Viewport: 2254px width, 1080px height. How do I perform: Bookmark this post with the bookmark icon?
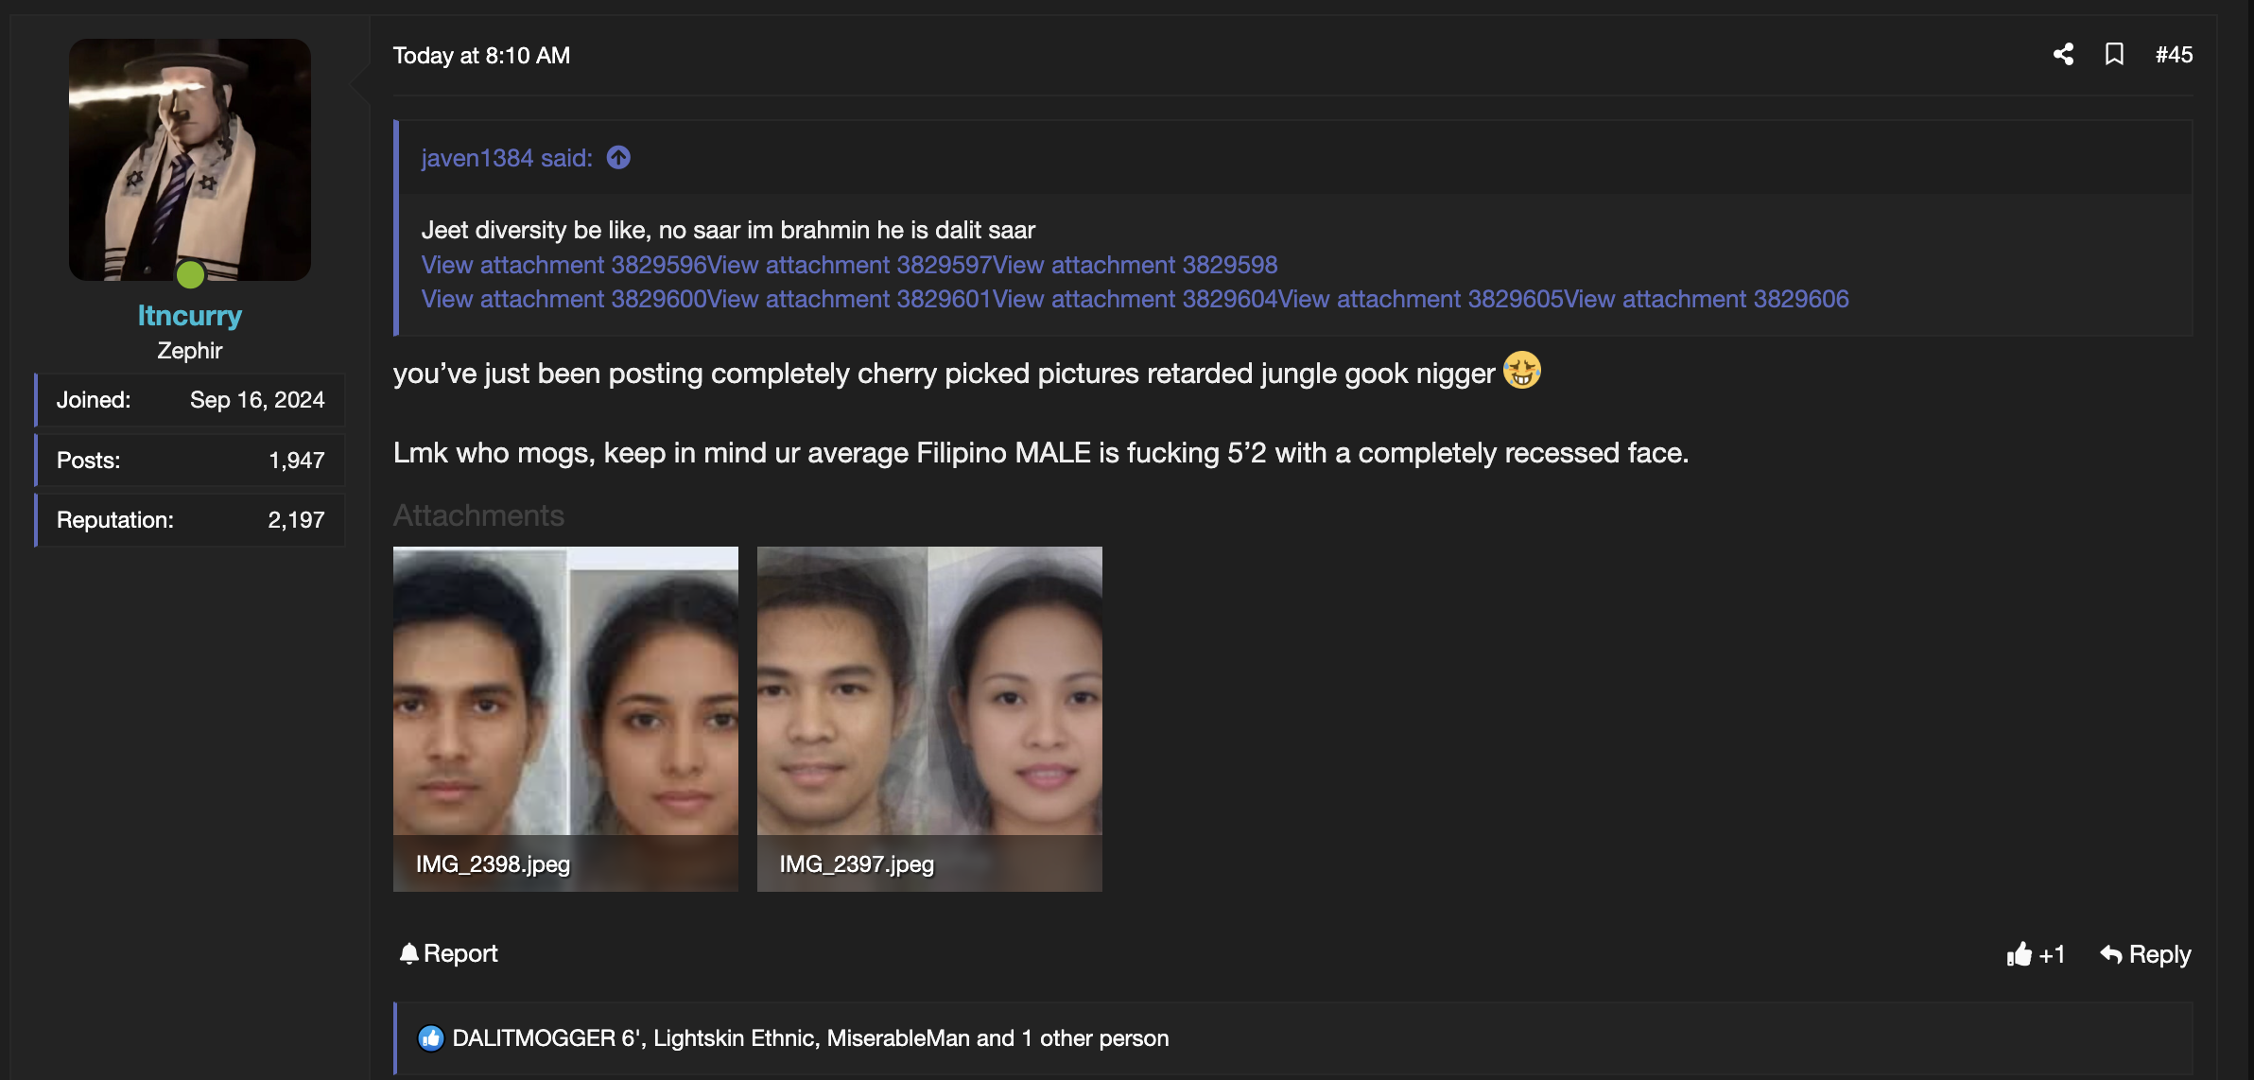coord(2114,54)
